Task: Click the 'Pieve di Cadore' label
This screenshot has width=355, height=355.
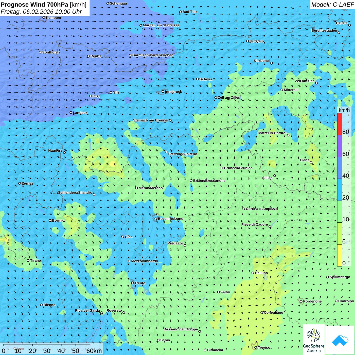Action: click(255, 224)
